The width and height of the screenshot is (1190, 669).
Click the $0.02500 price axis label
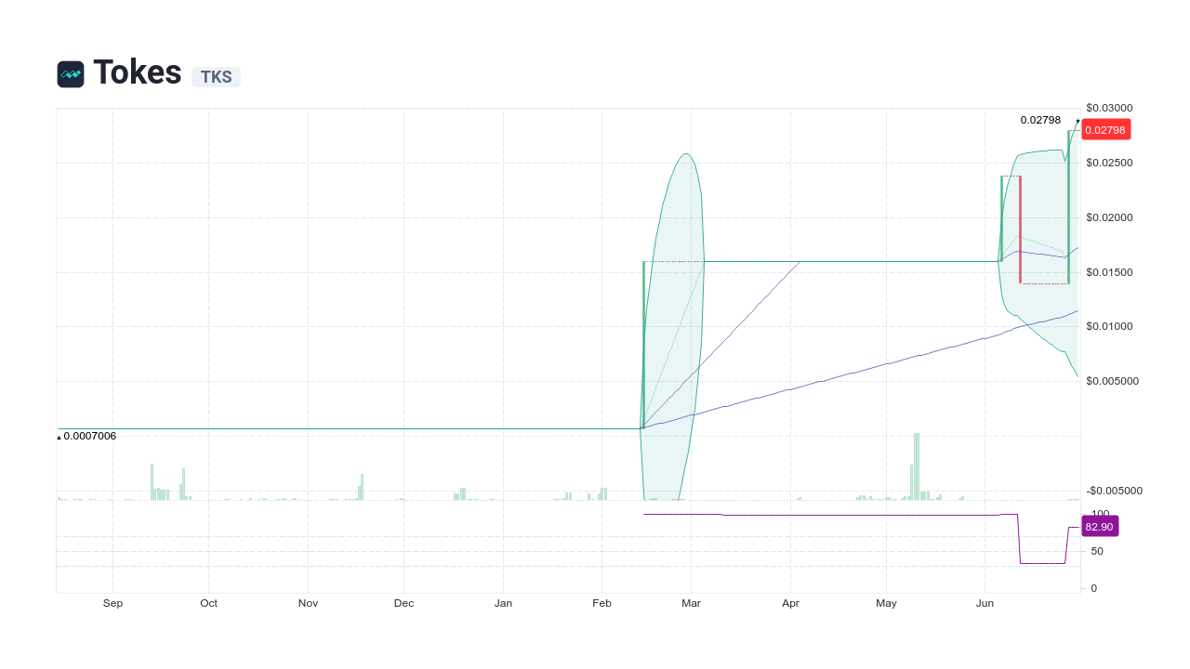click(1109, 163)
